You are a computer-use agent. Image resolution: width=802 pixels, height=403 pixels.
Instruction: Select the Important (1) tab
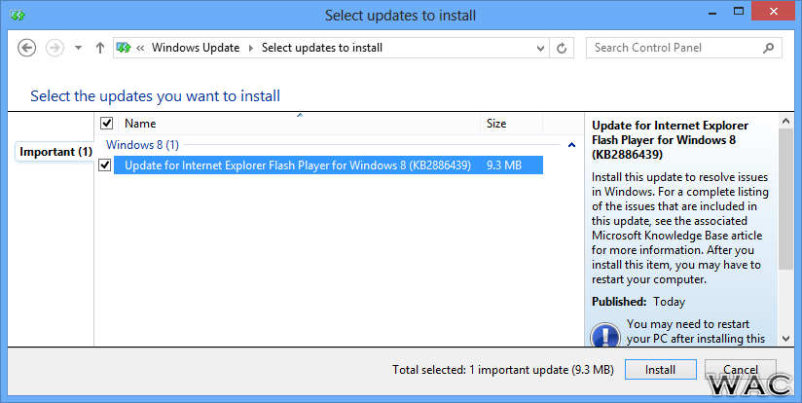coord(55,152)
